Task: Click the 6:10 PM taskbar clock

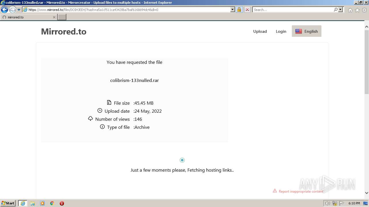Action: pos(354,203)
